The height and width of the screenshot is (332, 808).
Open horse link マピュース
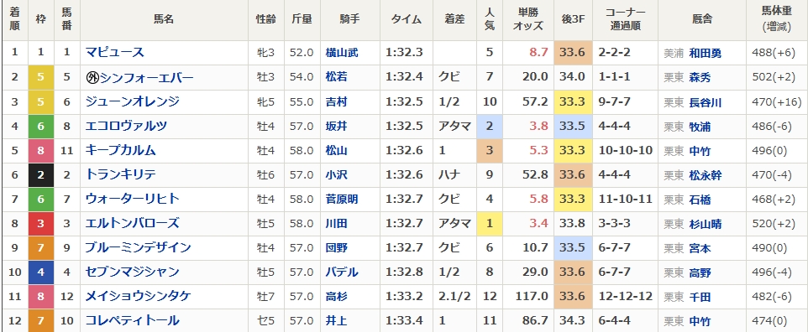tap(115, 53)
